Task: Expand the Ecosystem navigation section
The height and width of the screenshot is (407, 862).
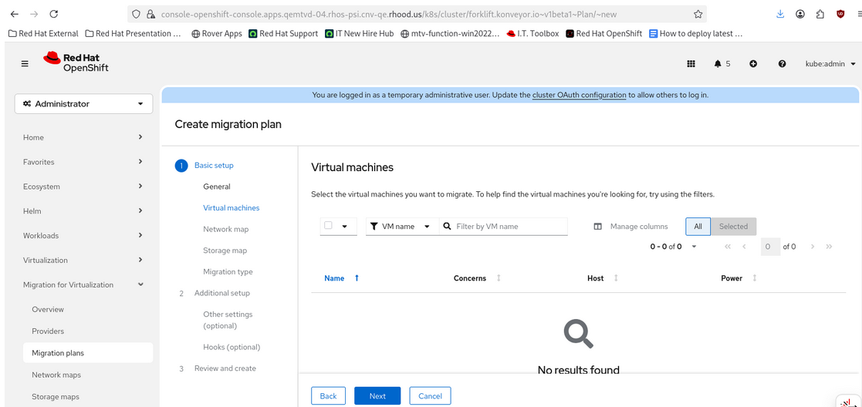Action: [x=83, y=187]
